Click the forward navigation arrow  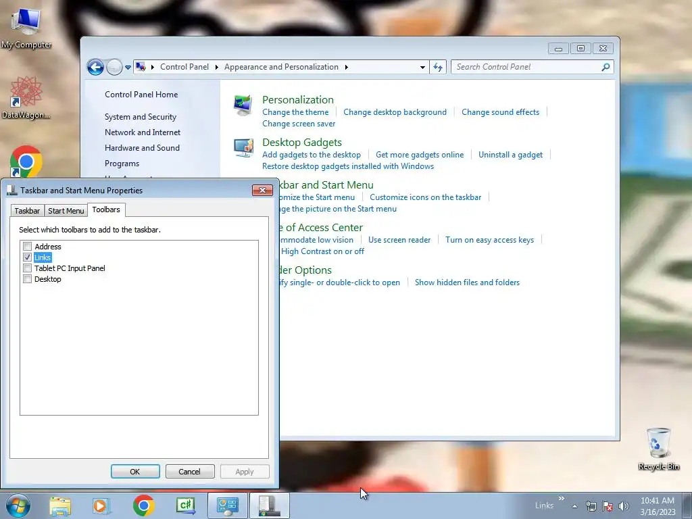click(x=114, y=67)
